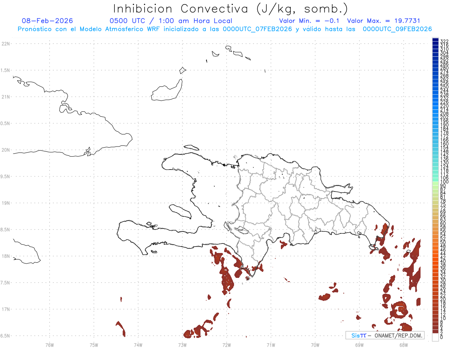The height and width of the screenshot is (350, 453).
Task: Click the '76W' longitude label
Action: tap(49, 345)
